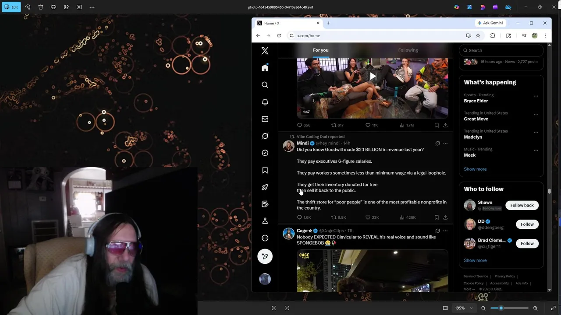Viewport: 561px width, 315px height.
Task: Follow Brad Clems @cu_tiger11
Action: click(527, 243)
